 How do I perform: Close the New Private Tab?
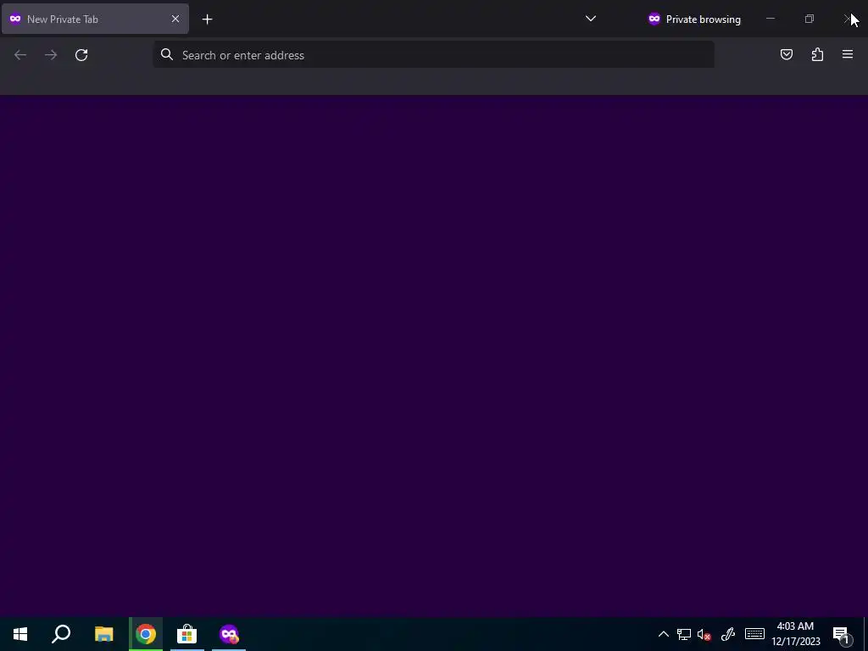click(175, 19)
